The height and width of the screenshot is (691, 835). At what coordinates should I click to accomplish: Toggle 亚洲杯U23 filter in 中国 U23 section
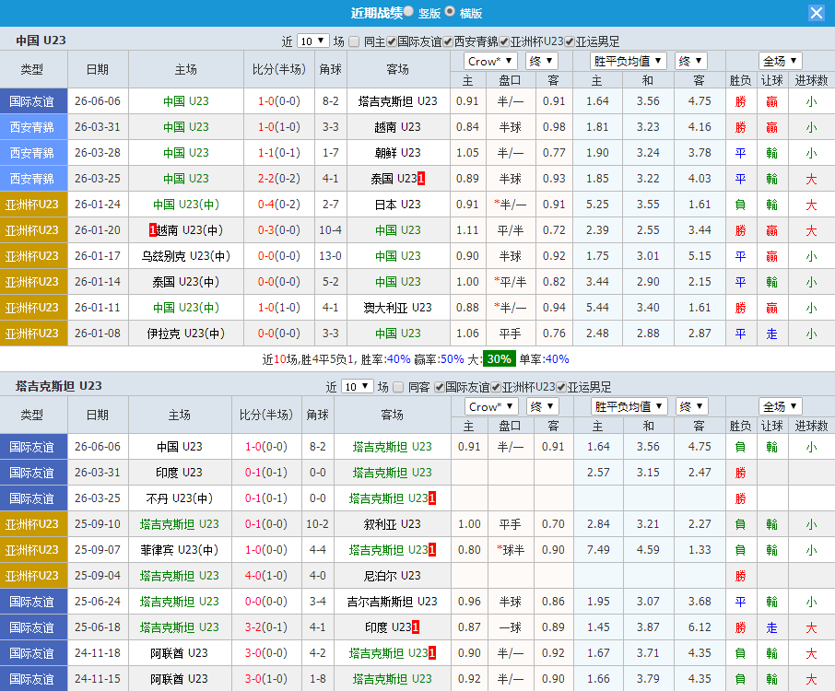click(x=504, y=41)
